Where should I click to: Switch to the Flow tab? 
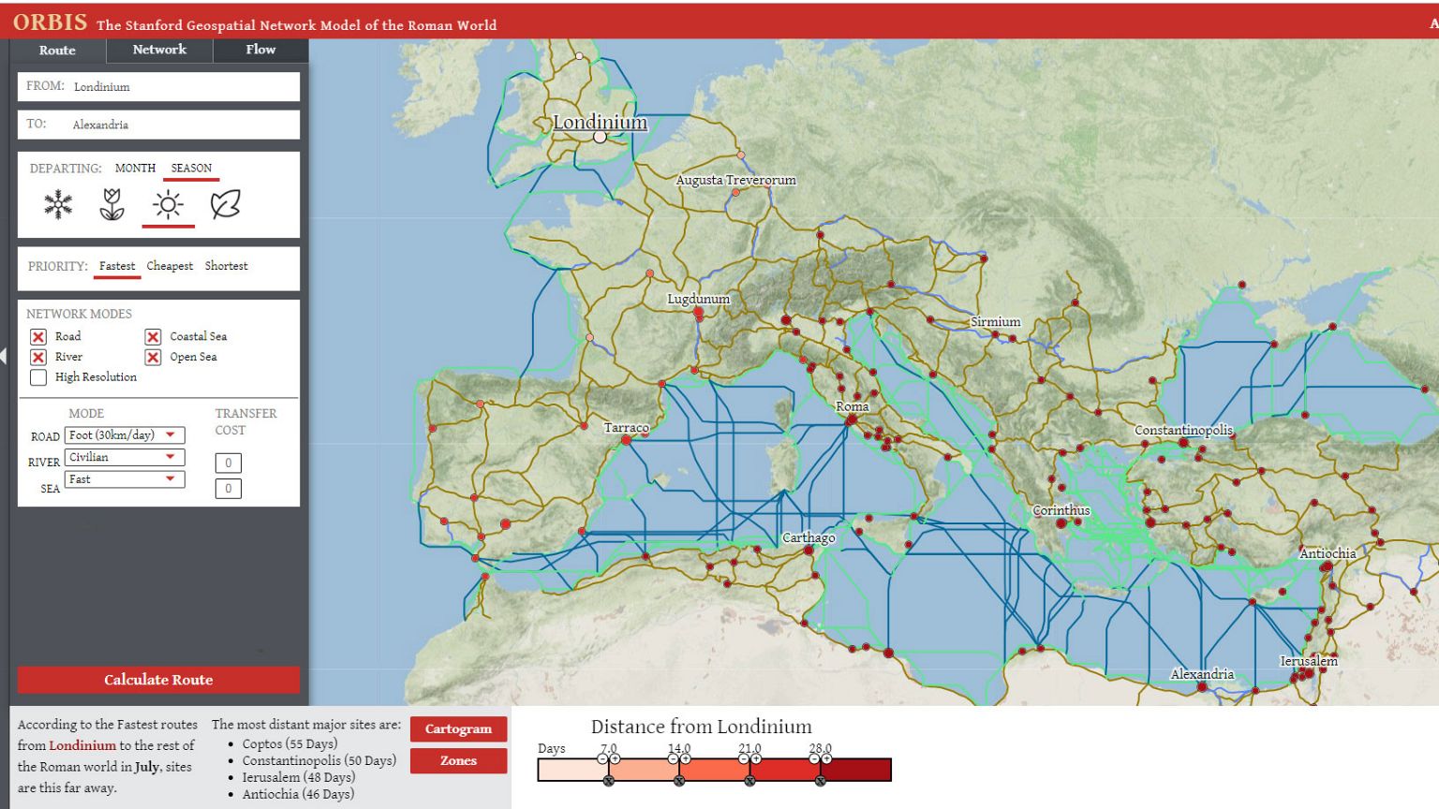click(260, 50)
